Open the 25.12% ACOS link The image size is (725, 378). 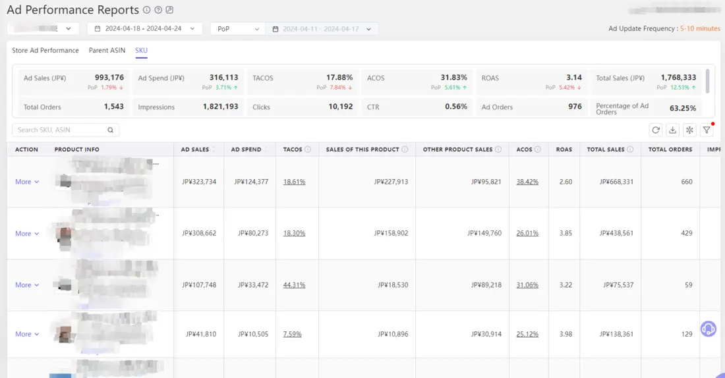(527, 334)
